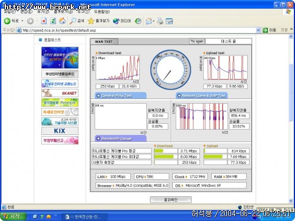
Task: Click the Stop (red X) toolbar icon
Action: pos(44,21)
